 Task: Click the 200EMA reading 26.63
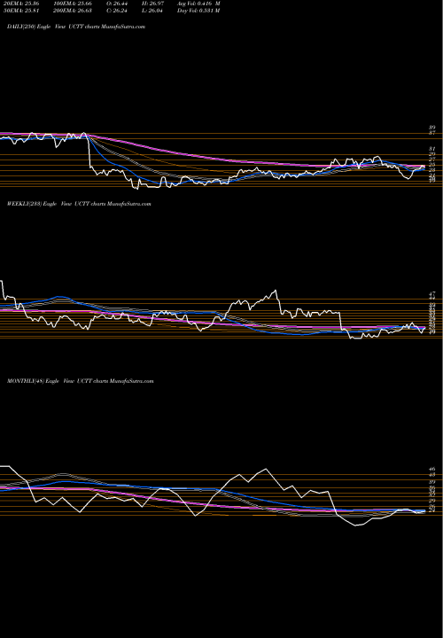pyautogui.click(x=73, y=11)
